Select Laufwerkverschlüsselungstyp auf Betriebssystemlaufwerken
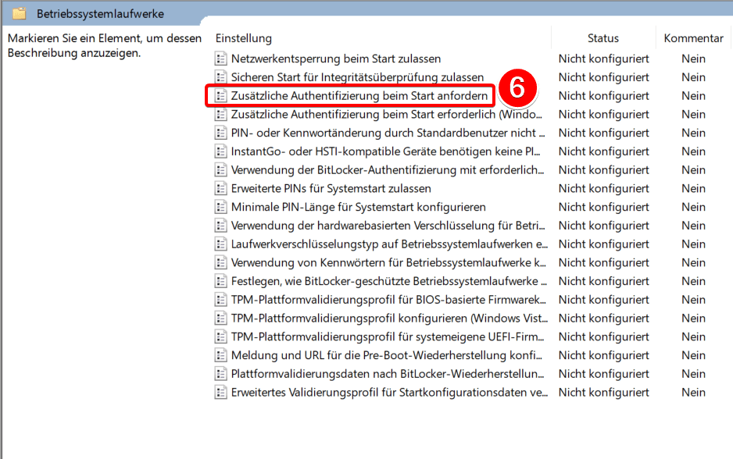 point(389,244)
